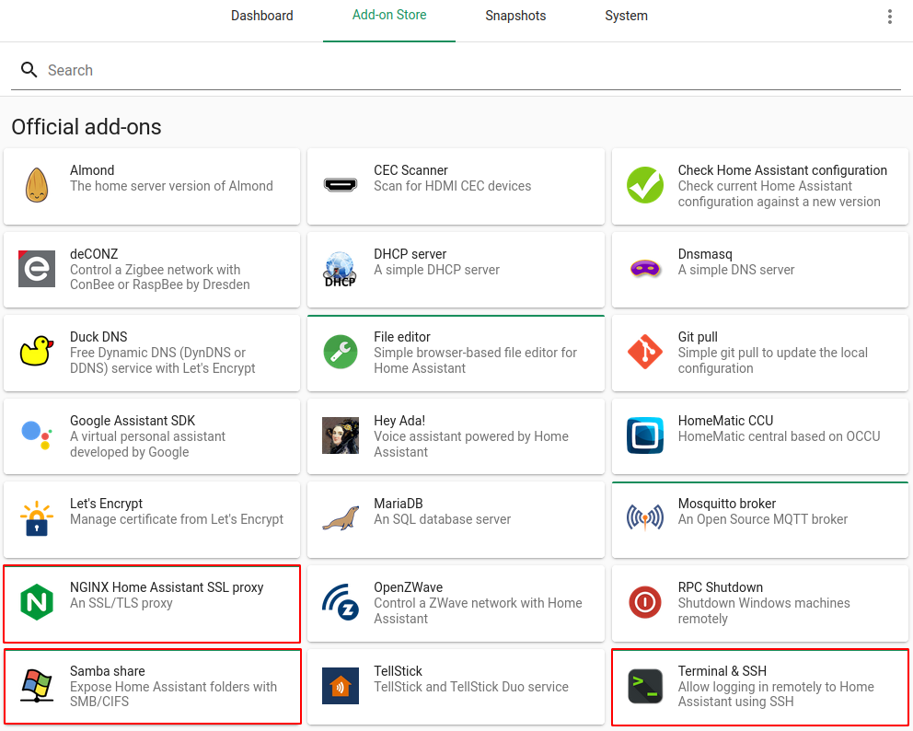This screenshot has height=731, width=913.
Task: Click the search magnifying glass icon
Action: point(29,70)
